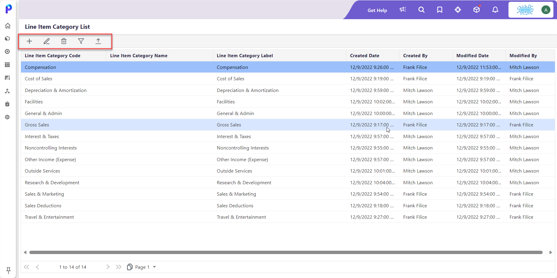Click the 12/9/2022 11:53:00 modified date cell
The height and width of the screenshot is (278, 557).
pyautogui.click(x=479, y=67)
